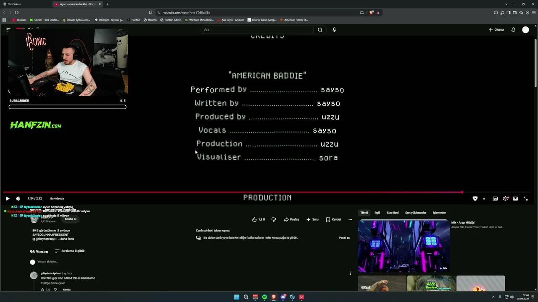Dislike the DyslexicApricot comment
Screen dimensions: 538x302
click(x=55, y=289)
